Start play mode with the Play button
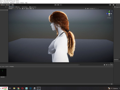Screen dimensions: 120x90 click(55, 5)
